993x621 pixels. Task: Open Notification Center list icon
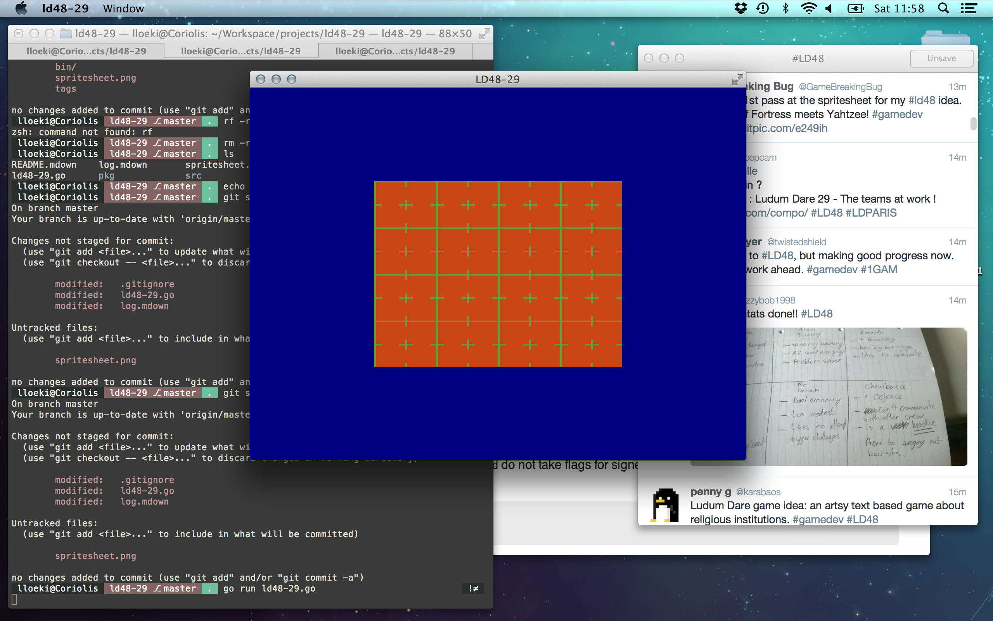[x=969, y=9]
